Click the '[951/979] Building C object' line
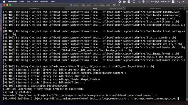This screenshot has width=188, height=105. [x=90, y=99]
